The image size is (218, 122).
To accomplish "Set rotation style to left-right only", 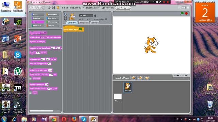I will 65,17.
